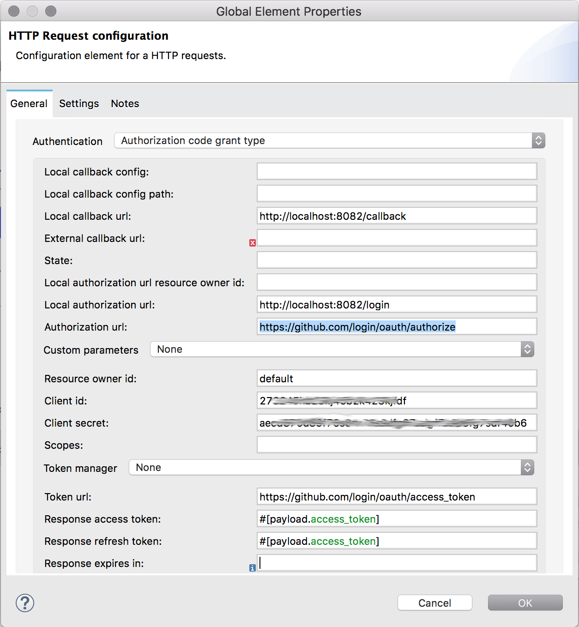Switch to the Settings tab

coord(79,103)
